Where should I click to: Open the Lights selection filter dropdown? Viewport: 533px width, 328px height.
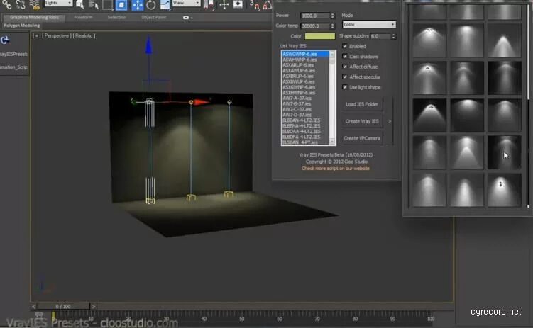(x=58, y=3)
